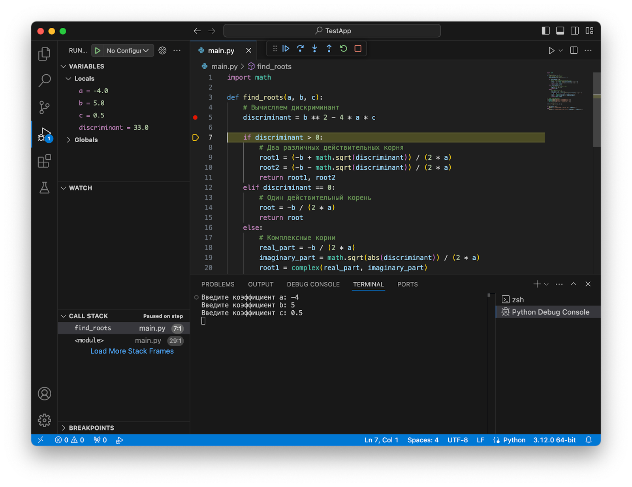Open the Extensions view
This screenshot has height=487, width=632.
pyautogui.click(x=44, y=161)
